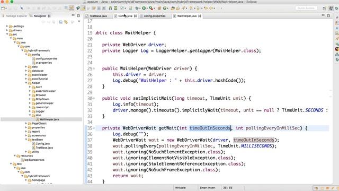Open the Debug dropdown arrow
This screenshot has width=339, height=191.
pos(140,8)
